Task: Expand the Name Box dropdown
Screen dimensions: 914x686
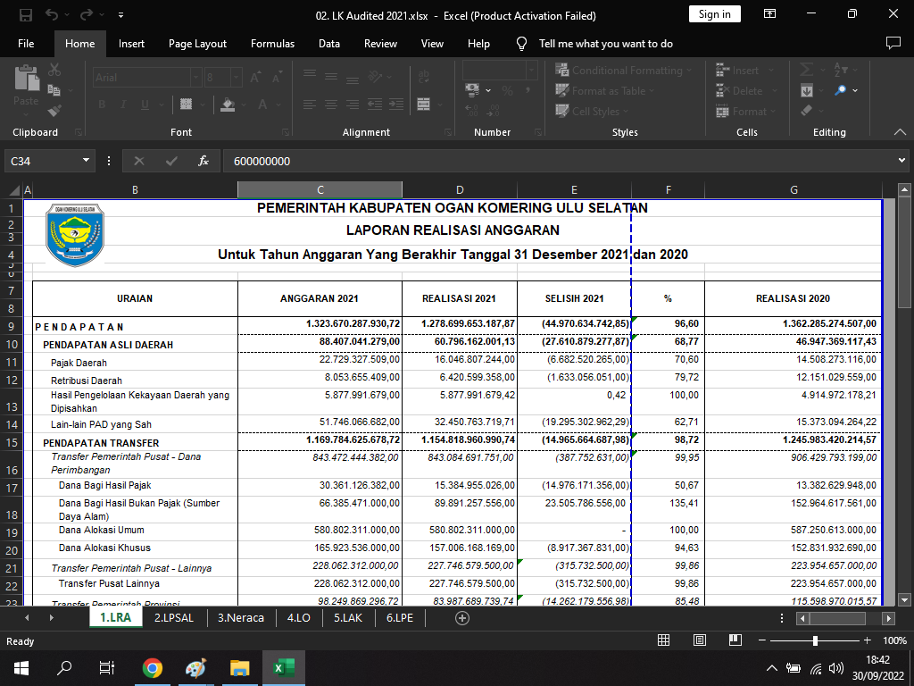Action: tap(87, 161)
